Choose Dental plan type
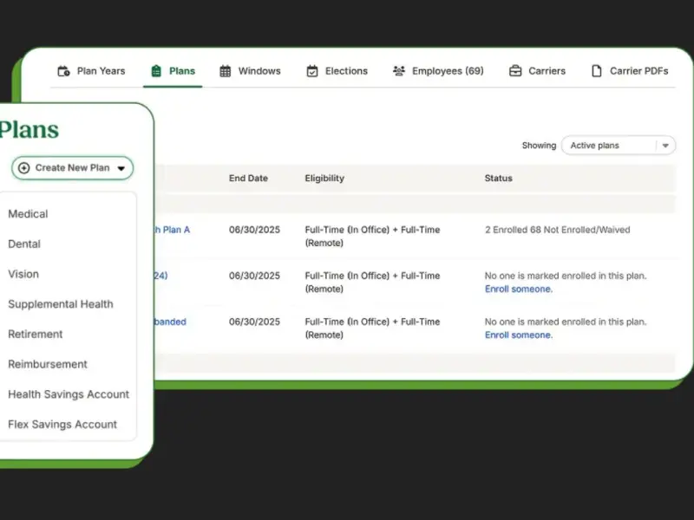The image size is (694, 520). (x=24, y=244)
